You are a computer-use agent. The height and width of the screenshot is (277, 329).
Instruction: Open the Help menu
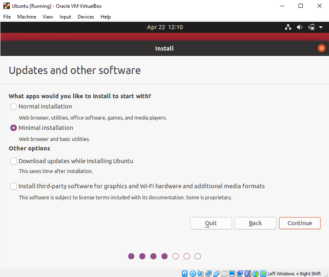point(106,17)
